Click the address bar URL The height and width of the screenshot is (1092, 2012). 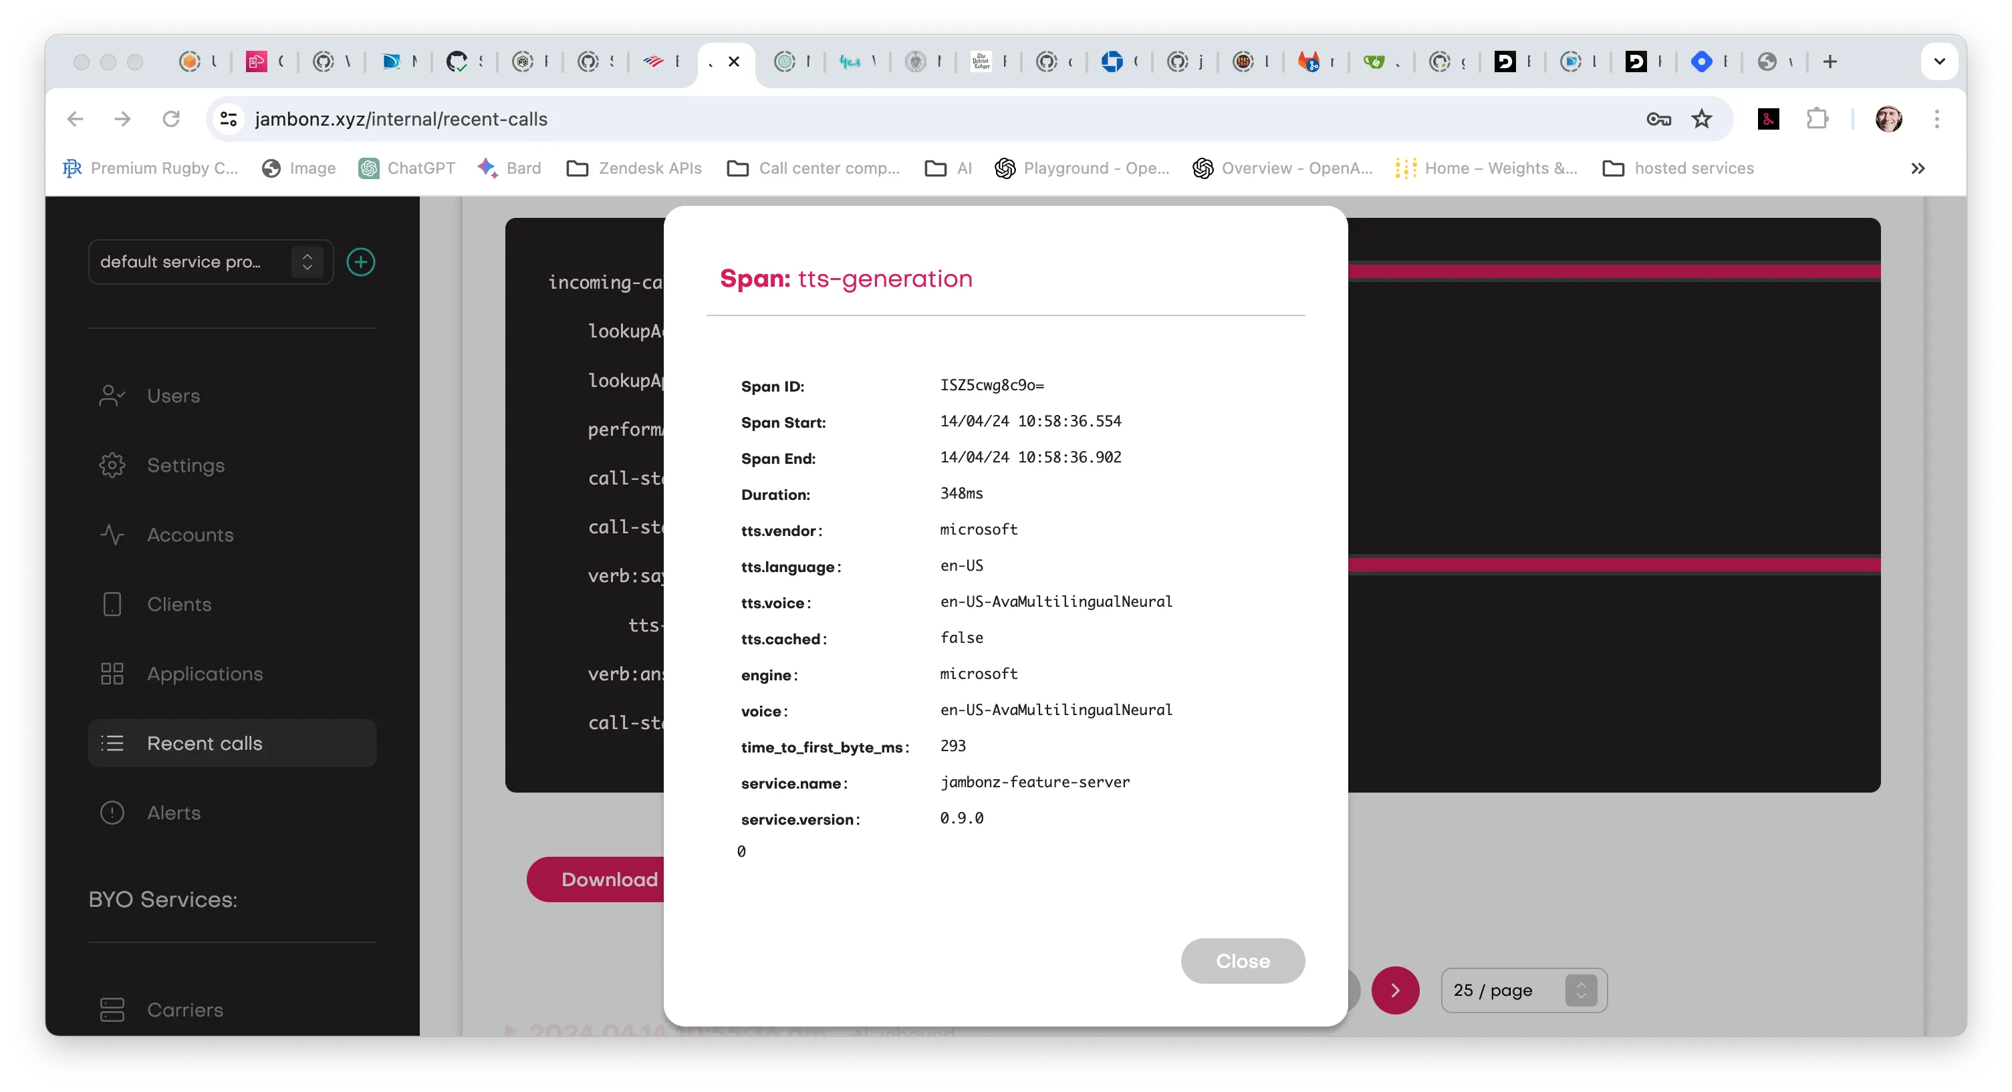400,119
